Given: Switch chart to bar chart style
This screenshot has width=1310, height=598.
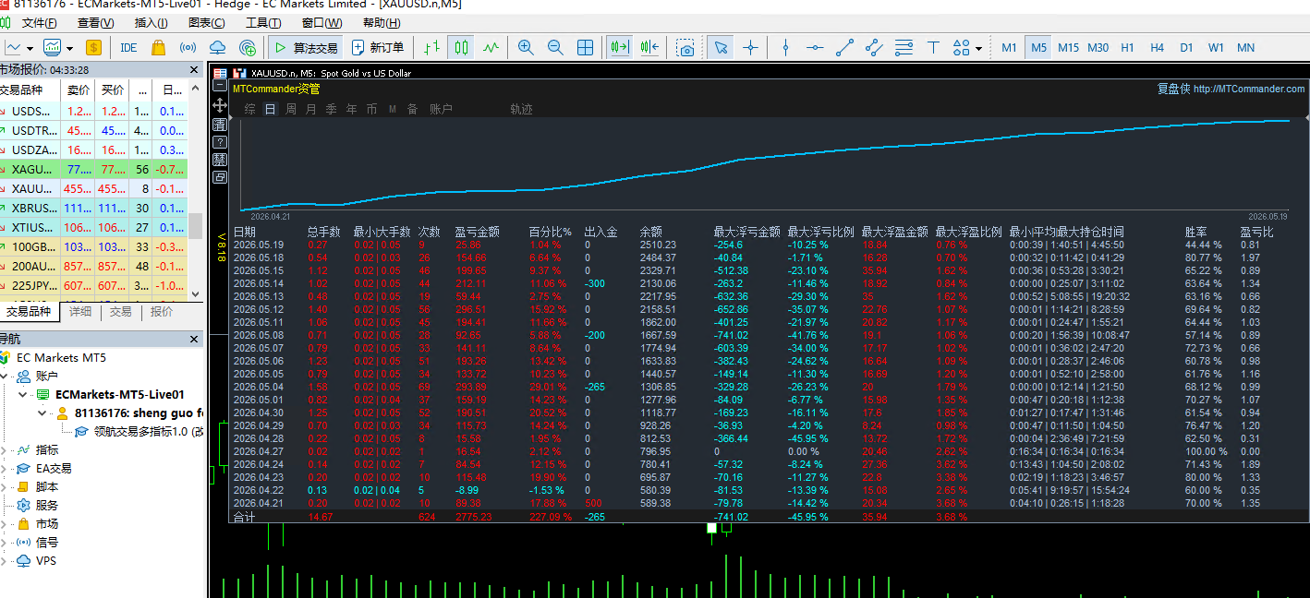Looking at the screenshot, I should tap(431, 47).
